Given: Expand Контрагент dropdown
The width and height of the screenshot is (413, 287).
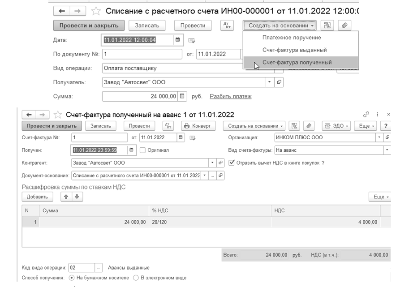Looking at the screenshot, I should 212,163.
